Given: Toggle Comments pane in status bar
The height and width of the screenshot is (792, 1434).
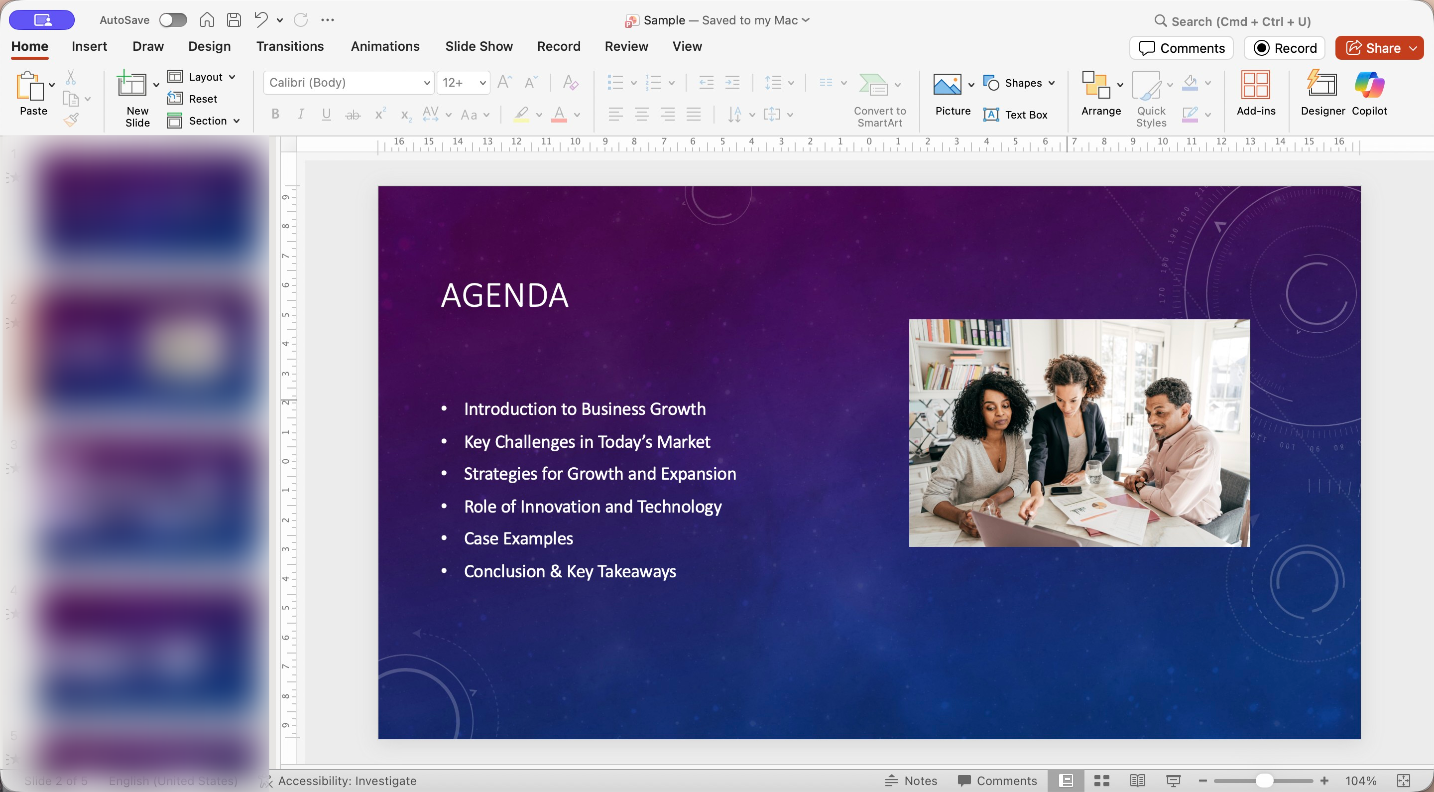Looking at the screenshot, I should tap(997, 781).
